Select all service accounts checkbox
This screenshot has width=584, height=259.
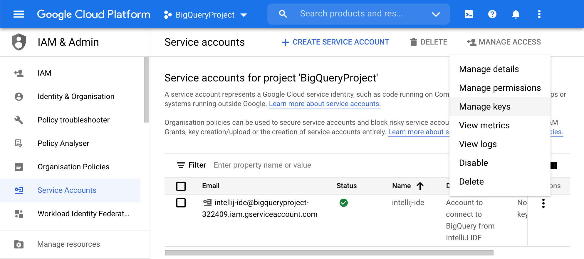click(181, 186)
